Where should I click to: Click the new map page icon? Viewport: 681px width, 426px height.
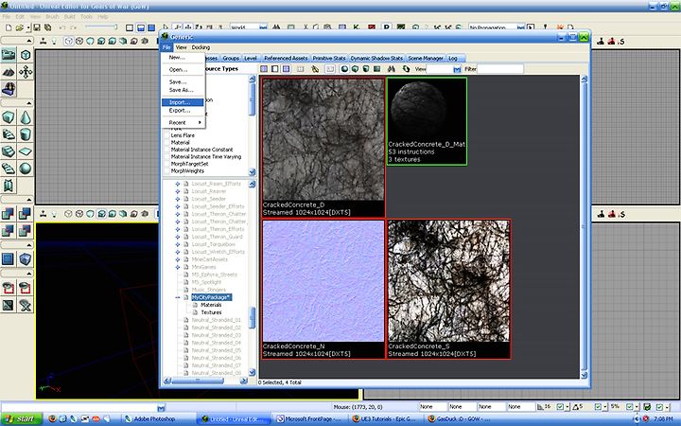[9, 27]
